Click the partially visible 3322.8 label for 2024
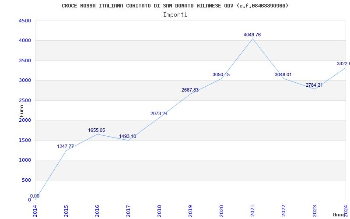 [x=343, y=64]
